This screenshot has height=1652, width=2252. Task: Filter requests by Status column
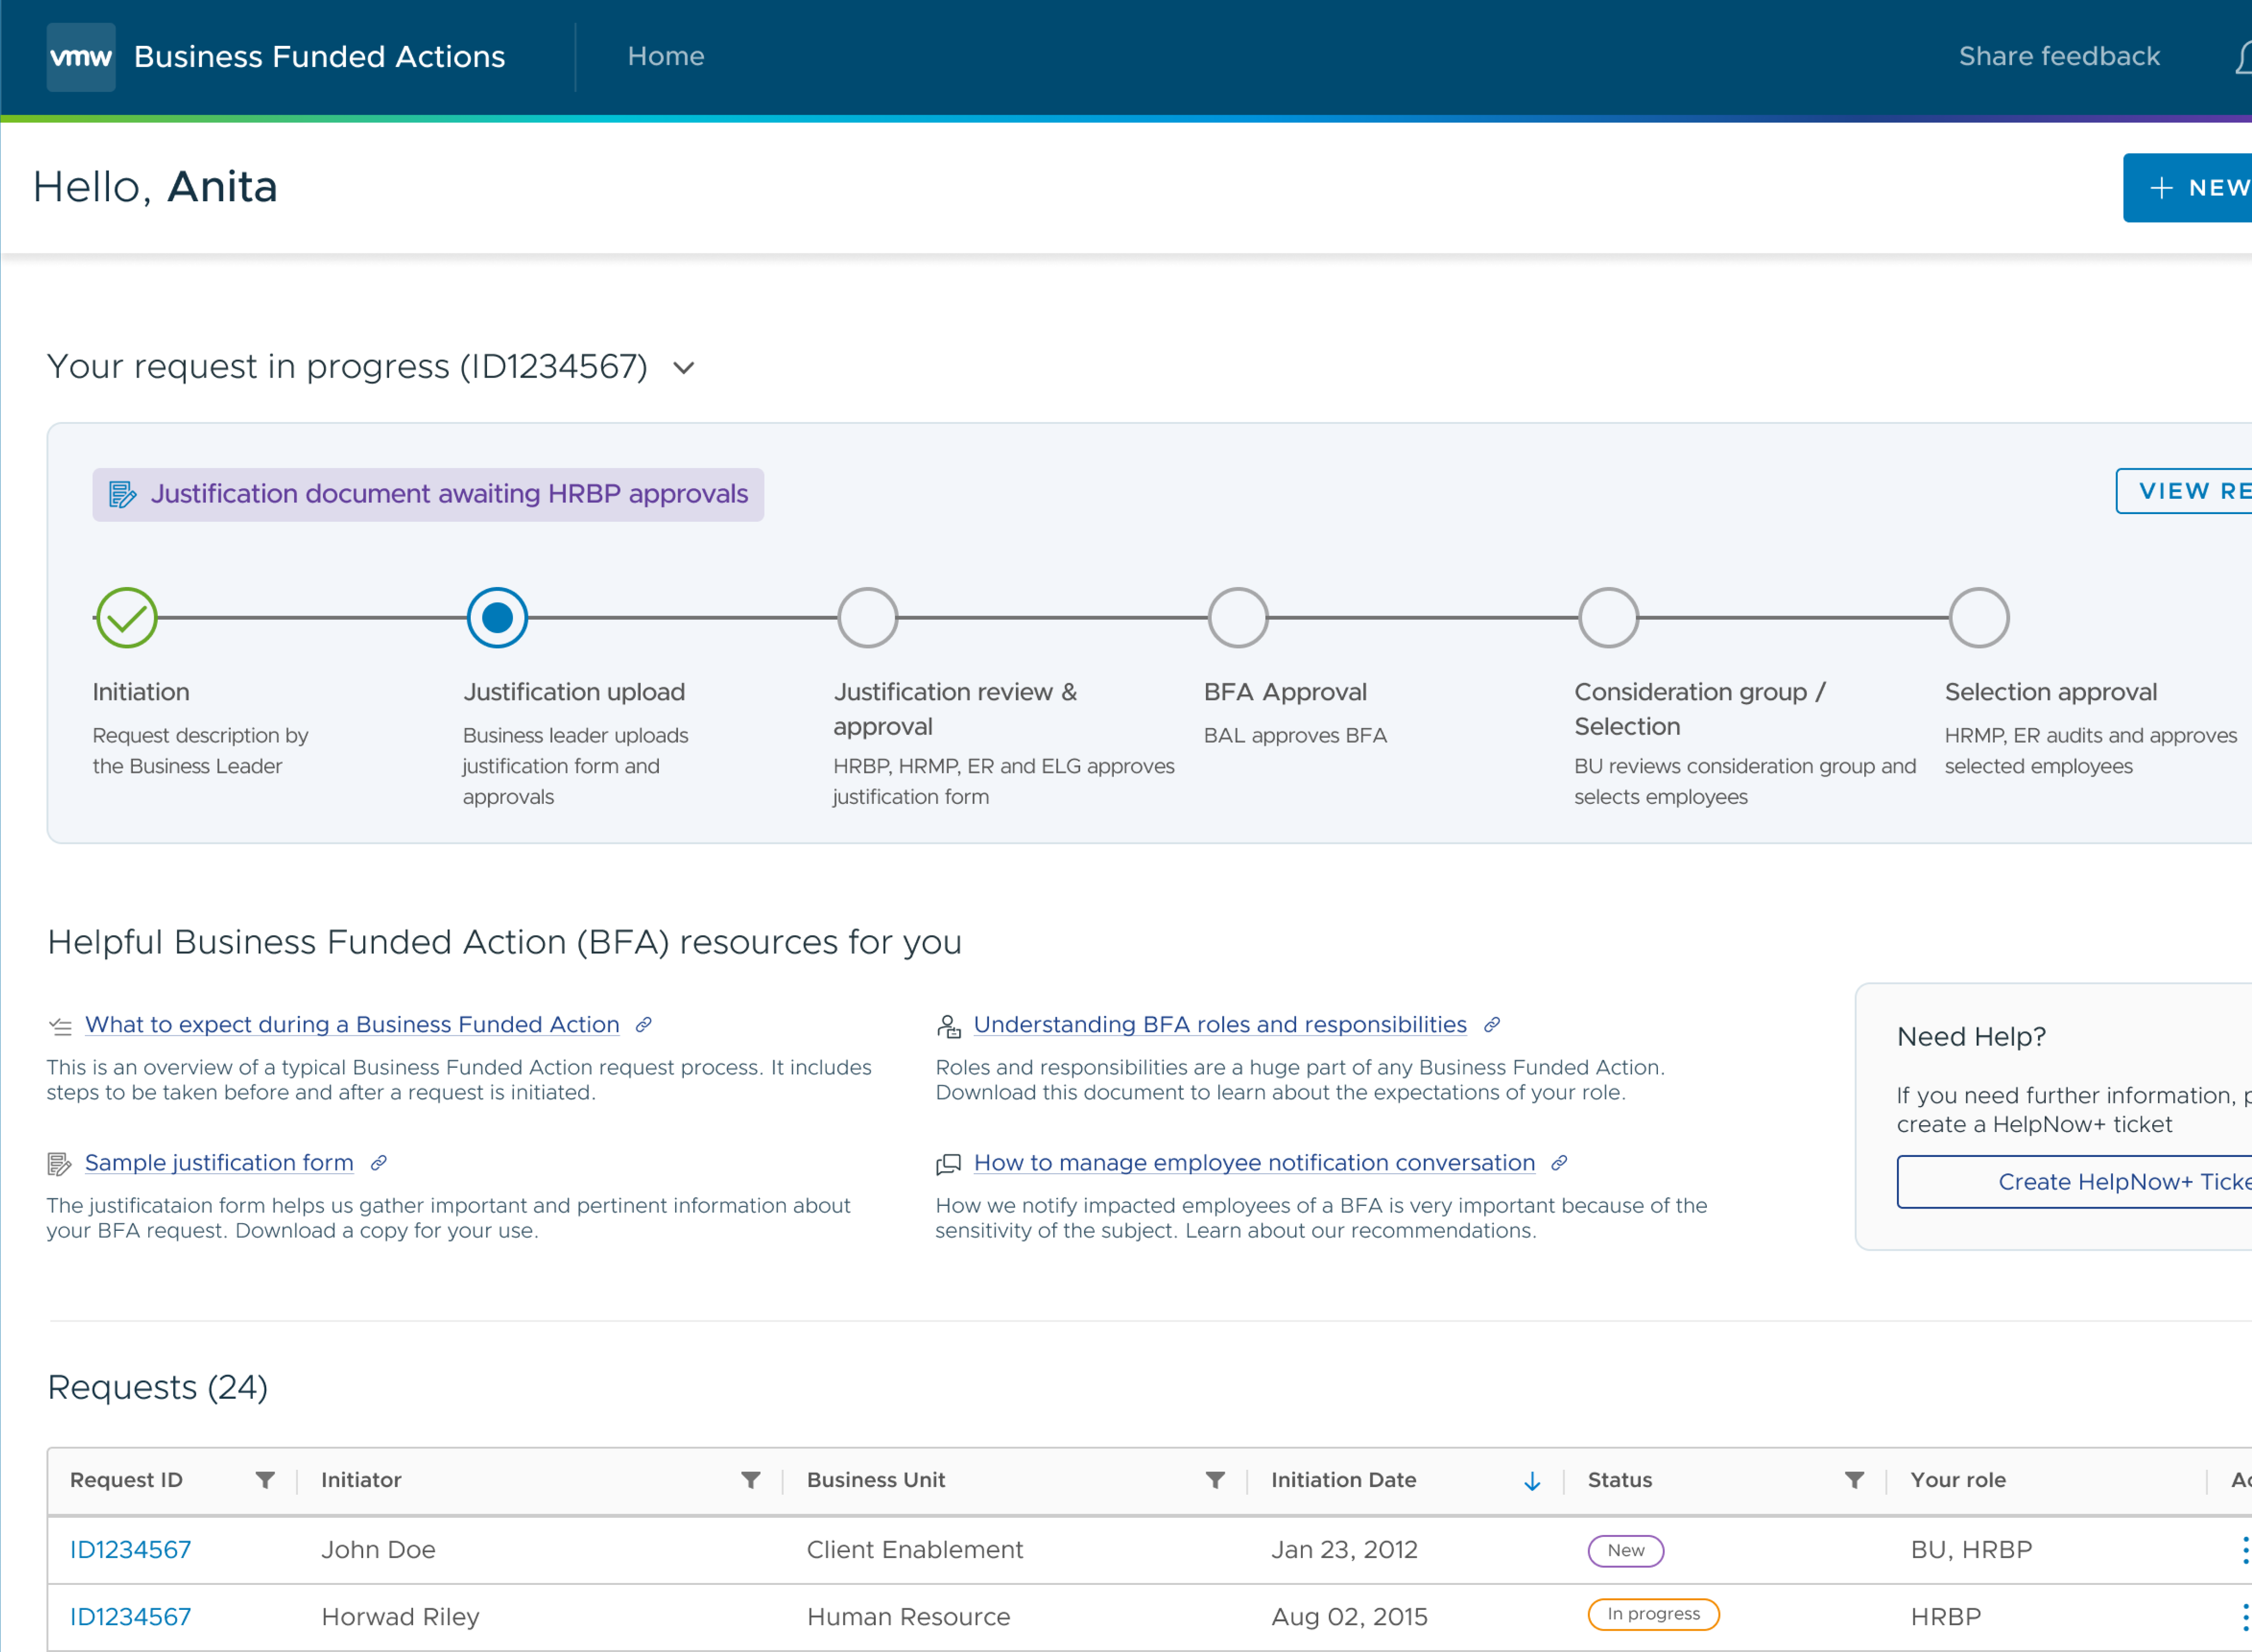click(1853, 1480)
